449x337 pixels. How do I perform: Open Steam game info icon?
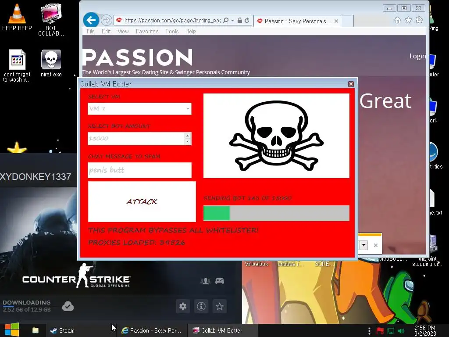(x=201, y=306)
